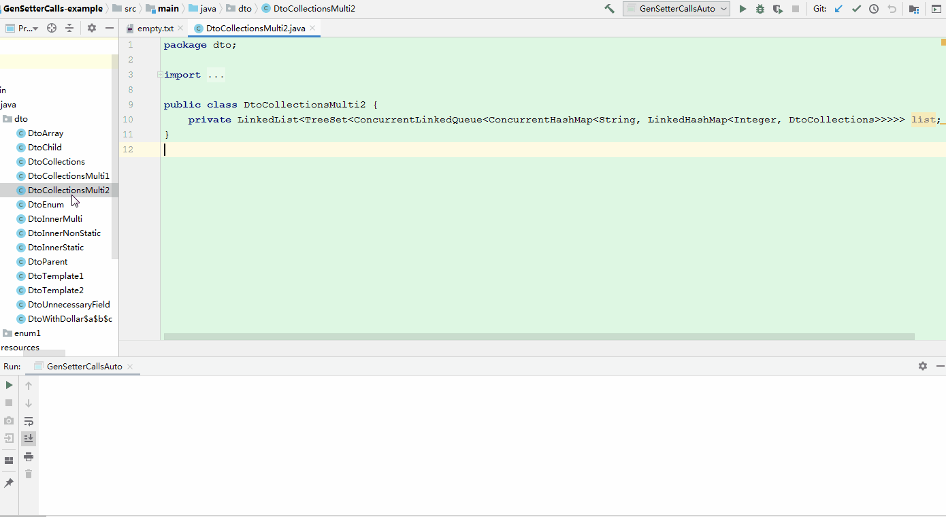Open the GenSetterCallsAuto run configuration dropdown
946x517 pixels.
(x=676, y=9)
